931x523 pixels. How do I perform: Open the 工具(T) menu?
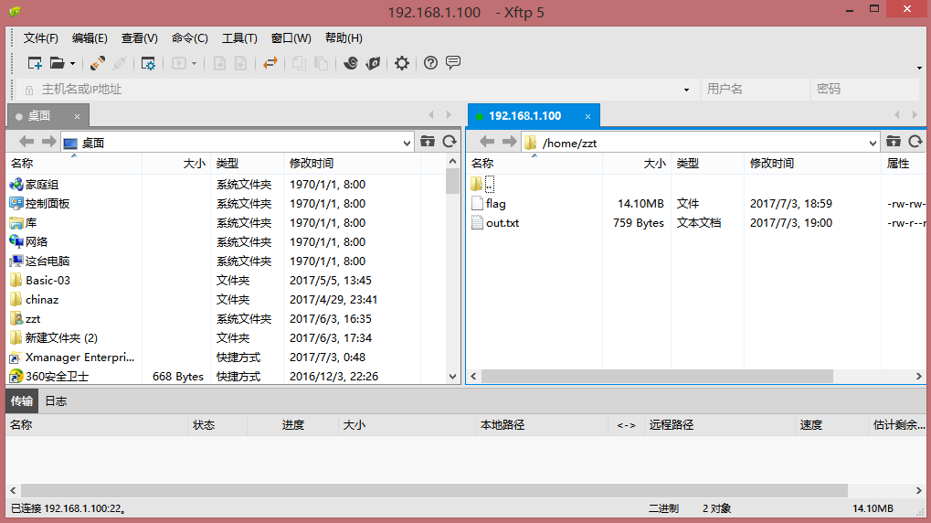(x=239, y=38)
